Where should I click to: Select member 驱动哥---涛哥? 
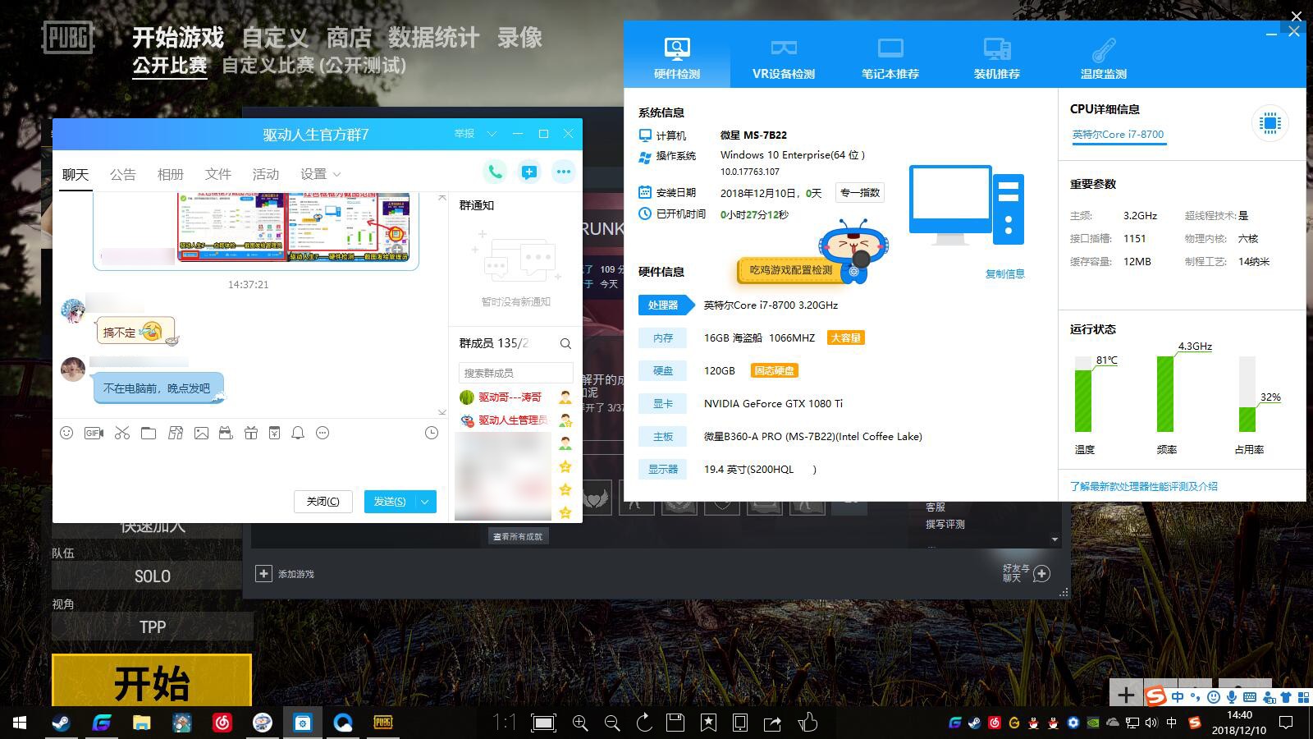pos(510,397)
